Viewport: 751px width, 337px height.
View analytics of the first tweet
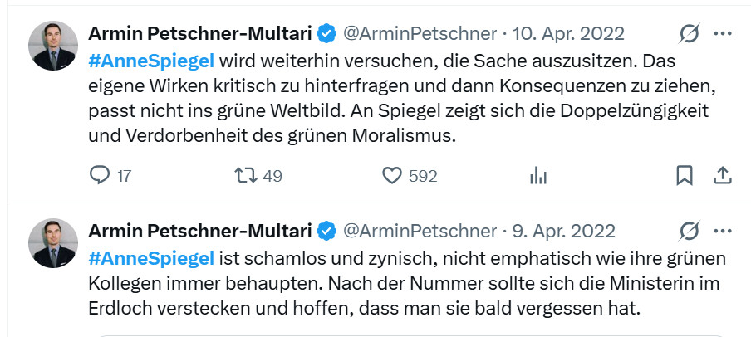tap(537, 175)
